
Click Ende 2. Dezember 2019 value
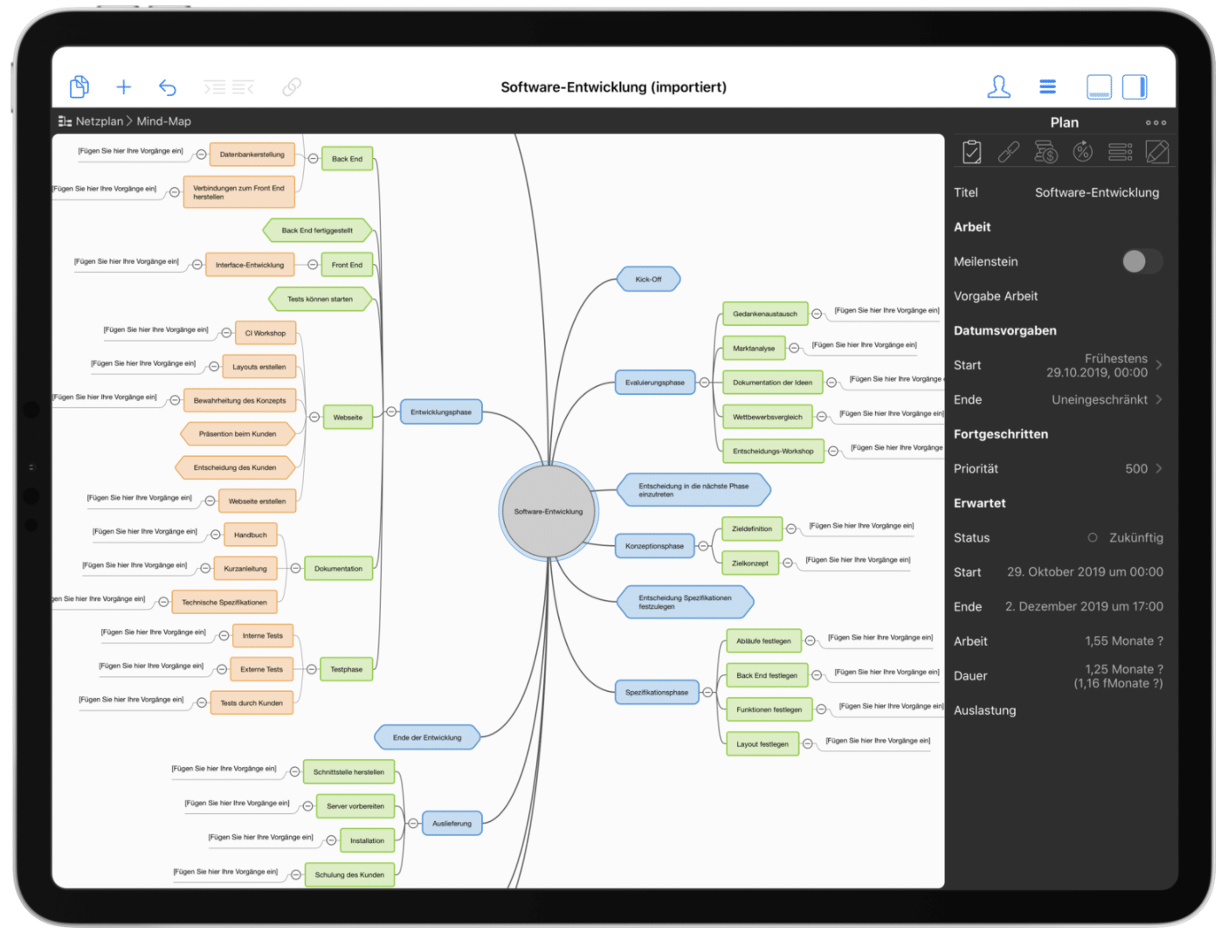click(x=1084, y=606)
